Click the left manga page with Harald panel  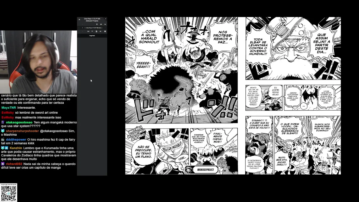pyautogui.click(x=181, y=96)
